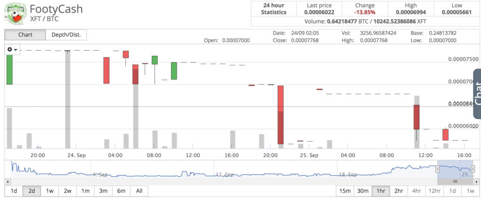Set zoom range to 1w

(49, 191)
